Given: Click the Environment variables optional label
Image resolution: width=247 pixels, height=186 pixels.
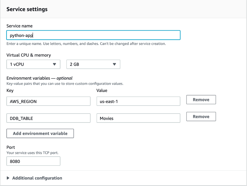Looking at the screenshot, I should tap(39, 78).
